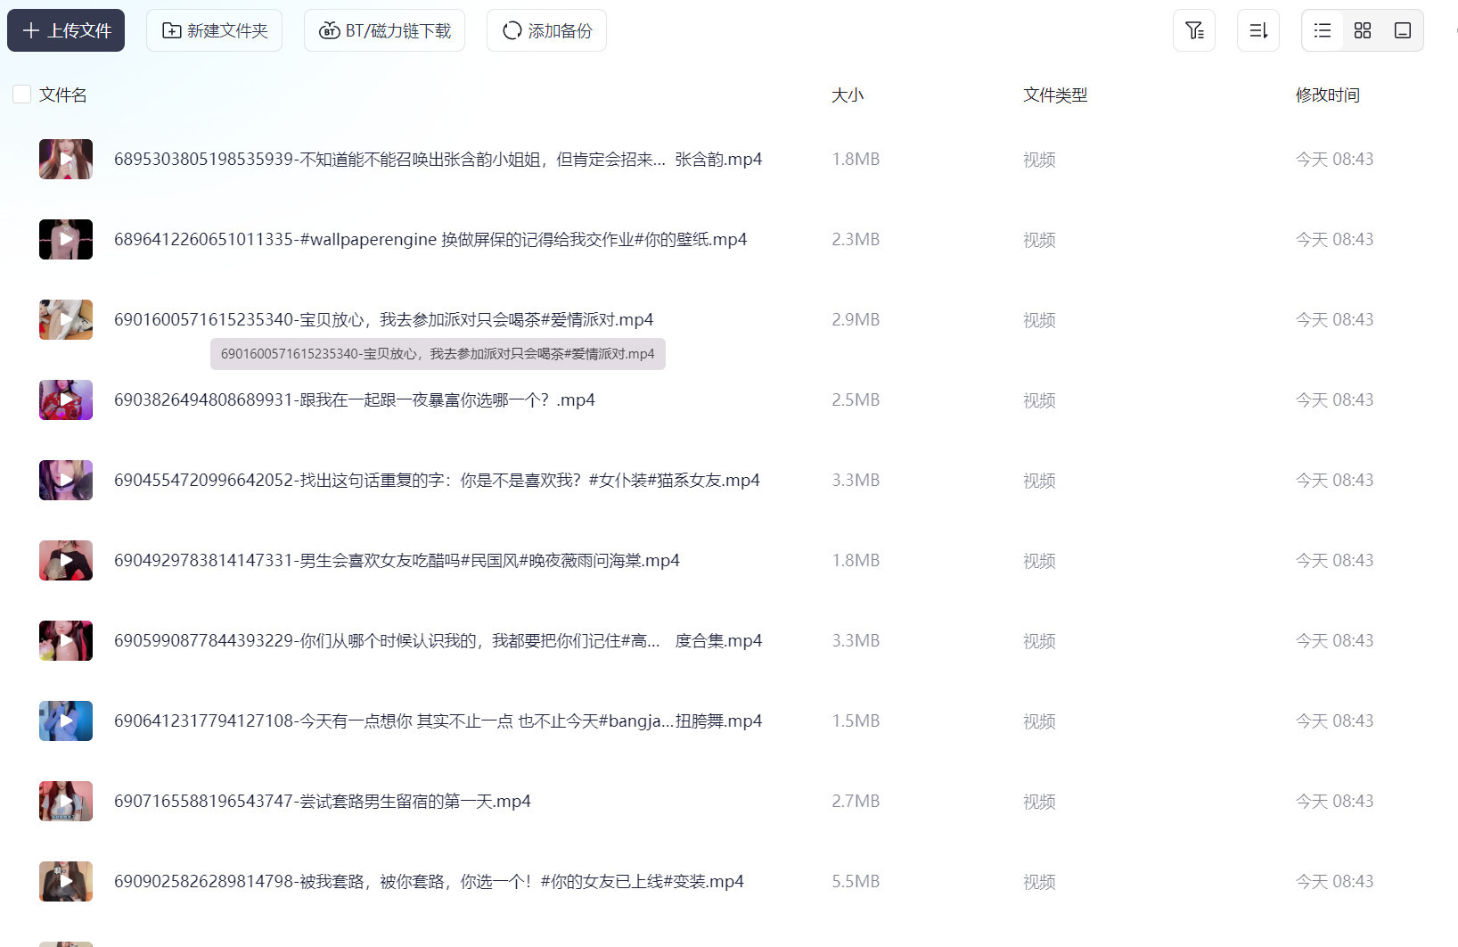Click the 2.3MB size cell
The height and width of the screenshot is (947, 1458).
pyautogui.click(x=856, y=239)
